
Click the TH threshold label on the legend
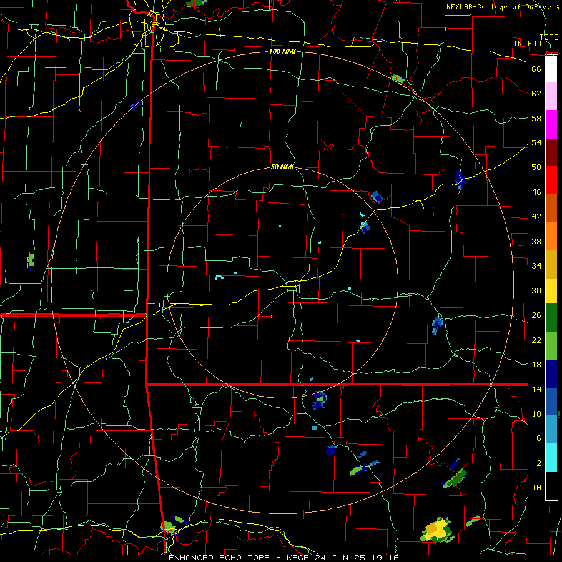tap(536, 487)
